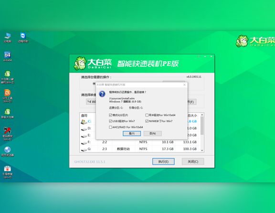Click the 关闭(C) close button
This screenshot has width=275, height=213.
tap(193, 161)
